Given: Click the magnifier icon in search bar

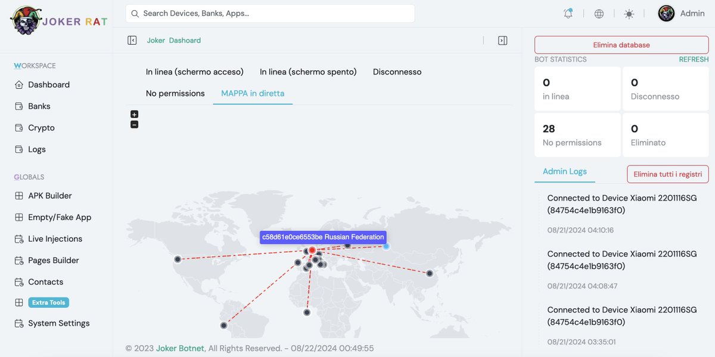Looking at the screenshot, I should [135, 13].
